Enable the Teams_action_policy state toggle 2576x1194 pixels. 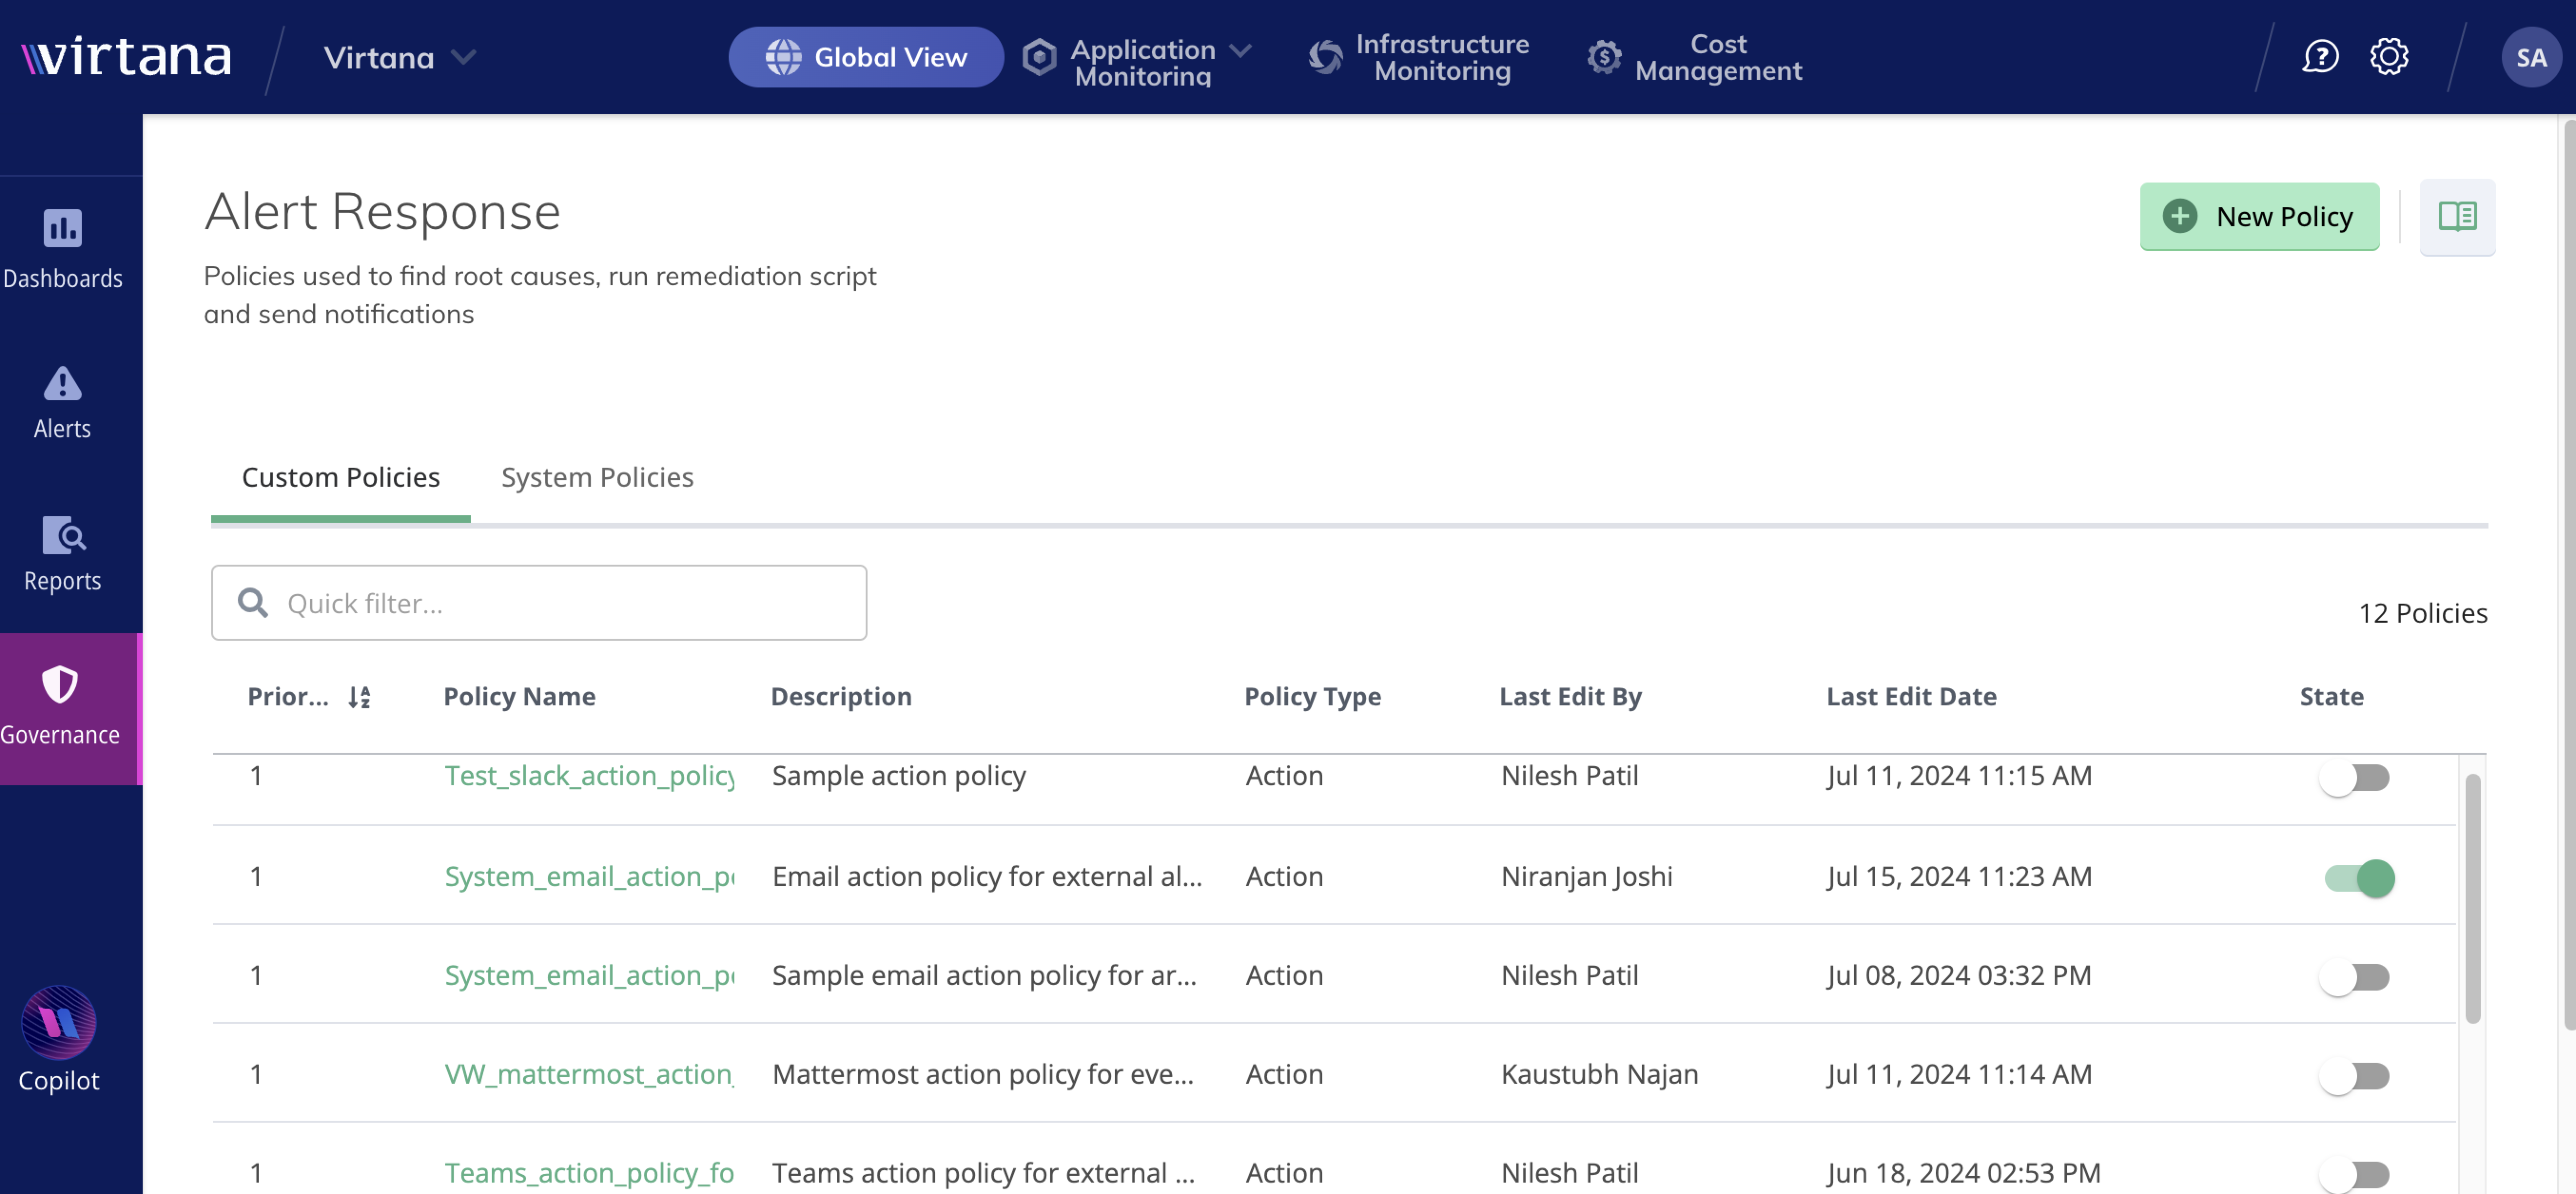tap(2355, 1175)
